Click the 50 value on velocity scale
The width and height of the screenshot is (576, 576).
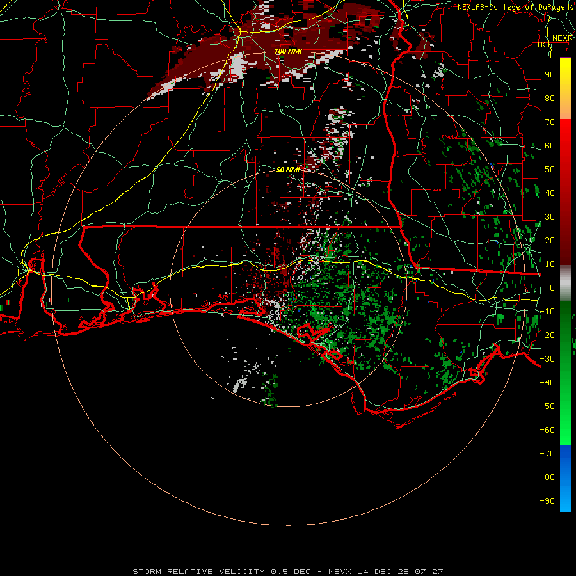click(x=550, y=170)
